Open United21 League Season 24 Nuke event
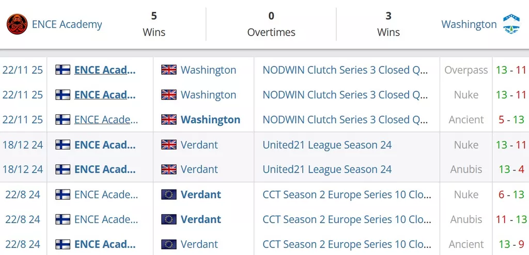 click(x=327, y=145)
